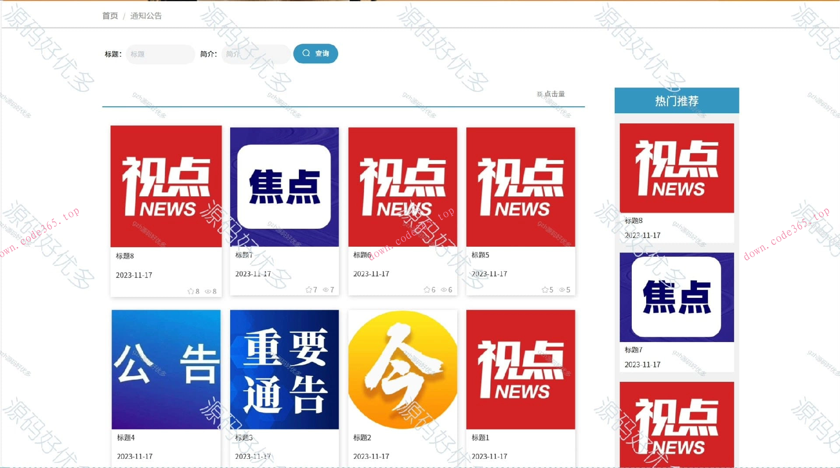Image resolution: width=840 pixels, height=468 pixels.
Task: Open 标题8 from the 热门推荐 sidebar
Action: tap(676, 168)
